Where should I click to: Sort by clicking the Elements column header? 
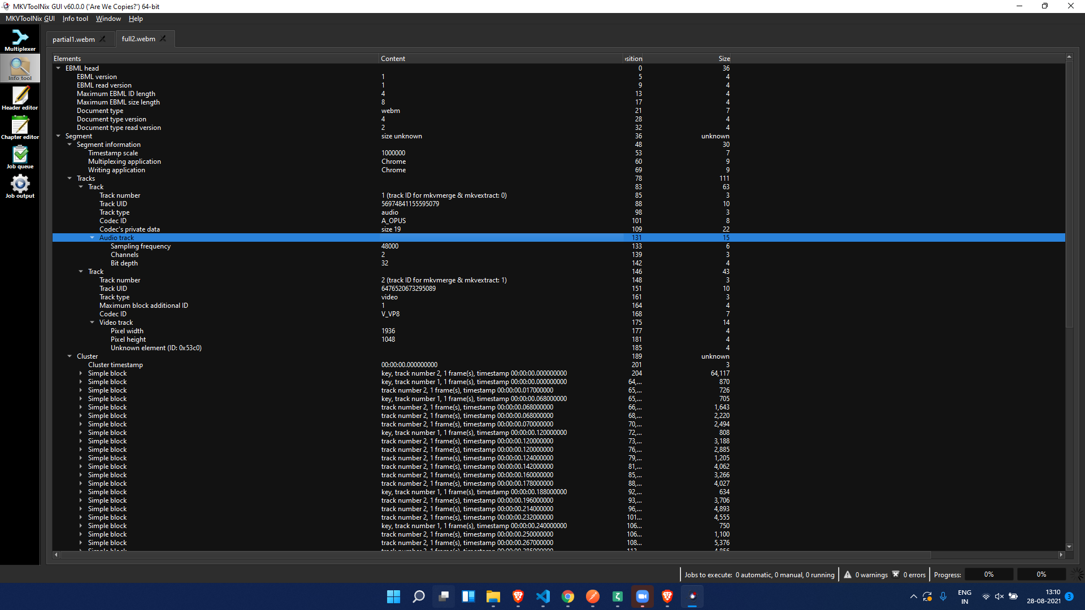click(67, 58)
